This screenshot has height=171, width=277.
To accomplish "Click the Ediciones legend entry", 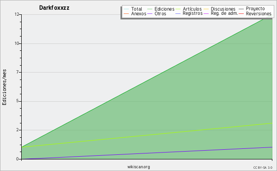I will [161, 9].
